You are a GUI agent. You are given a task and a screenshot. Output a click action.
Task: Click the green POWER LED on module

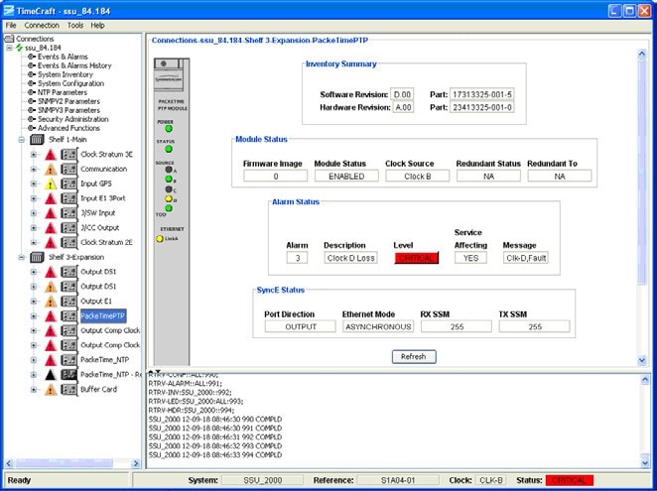point(170,128)
